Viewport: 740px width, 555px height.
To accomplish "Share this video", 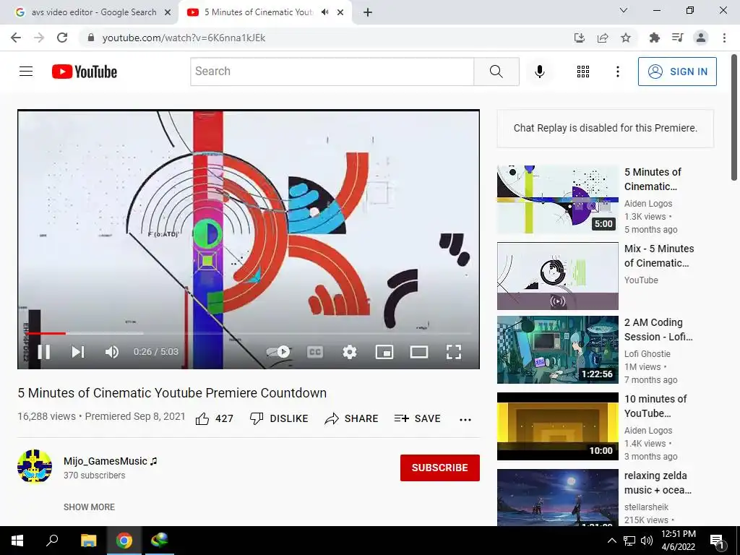I will (352, 418).
